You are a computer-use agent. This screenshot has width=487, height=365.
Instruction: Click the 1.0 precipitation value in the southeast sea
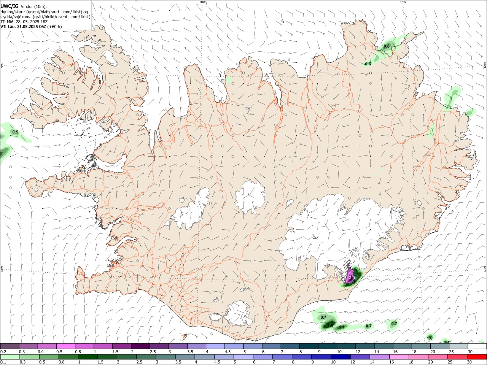[430, 338]
